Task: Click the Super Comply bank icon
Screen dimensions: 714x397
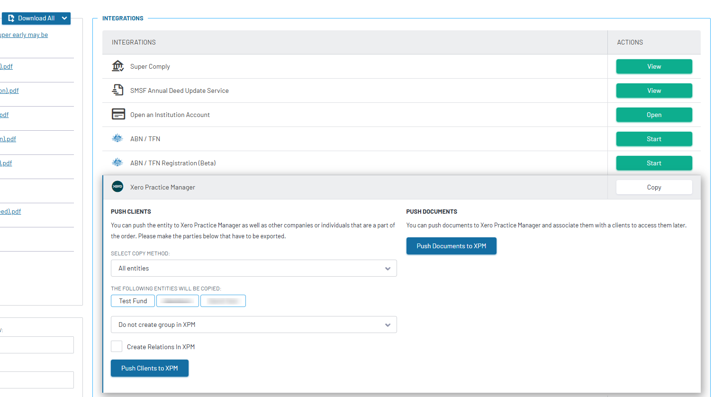Action: tap(117, 66)
